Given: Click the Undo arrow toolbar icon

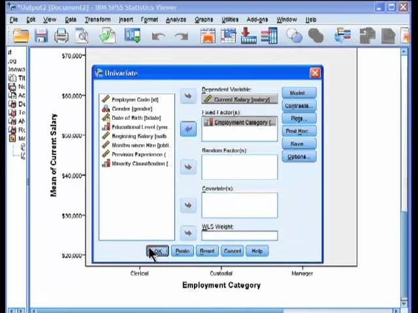Looking at the screenshot, I should [158, 36].
